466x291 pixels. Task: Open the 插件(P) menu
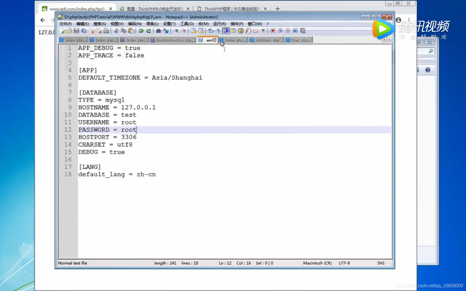point(237,24)
